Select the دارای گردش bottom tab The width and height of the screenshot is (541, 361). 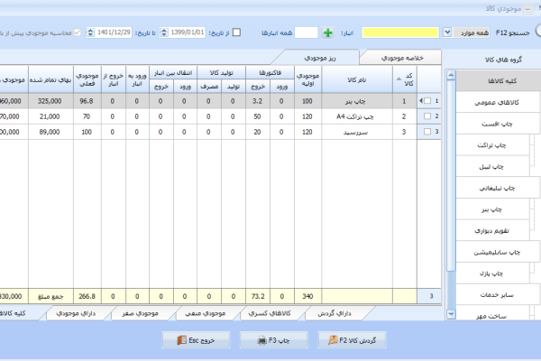click(x=335, y=313)
